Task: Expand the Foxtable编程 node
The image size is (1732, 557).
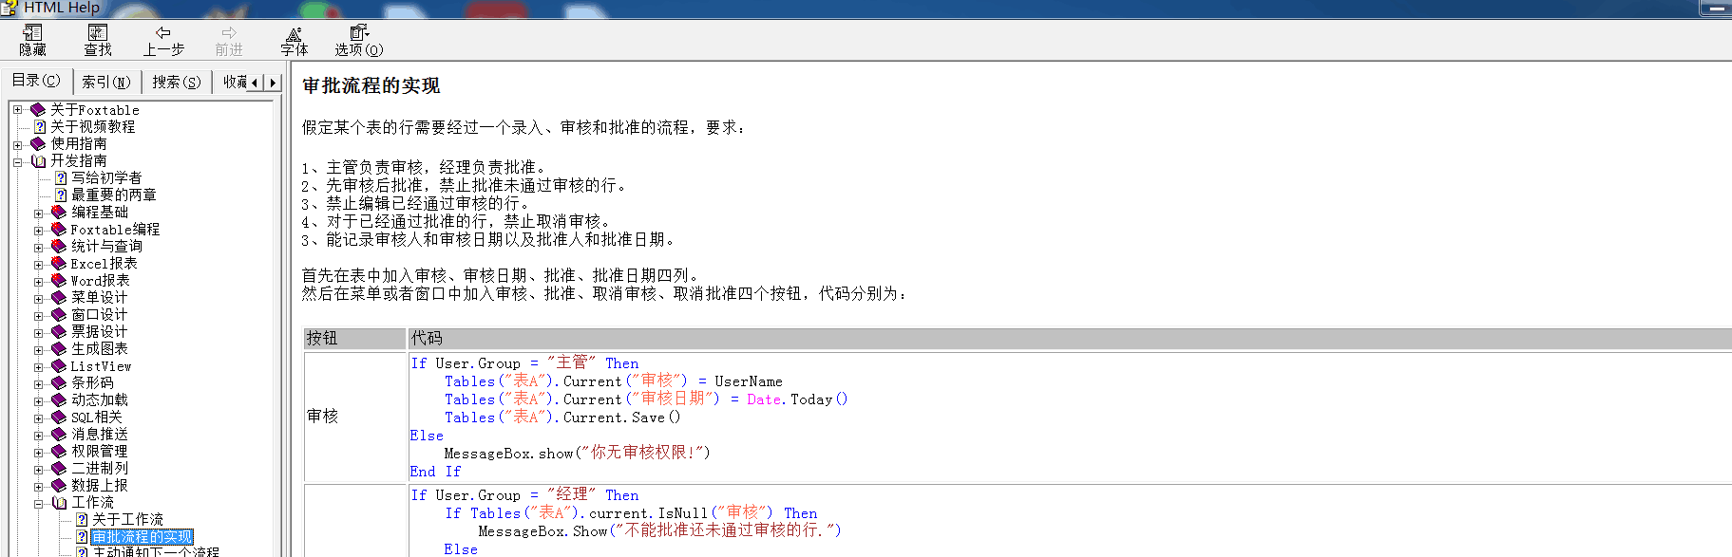Action: 38,230
